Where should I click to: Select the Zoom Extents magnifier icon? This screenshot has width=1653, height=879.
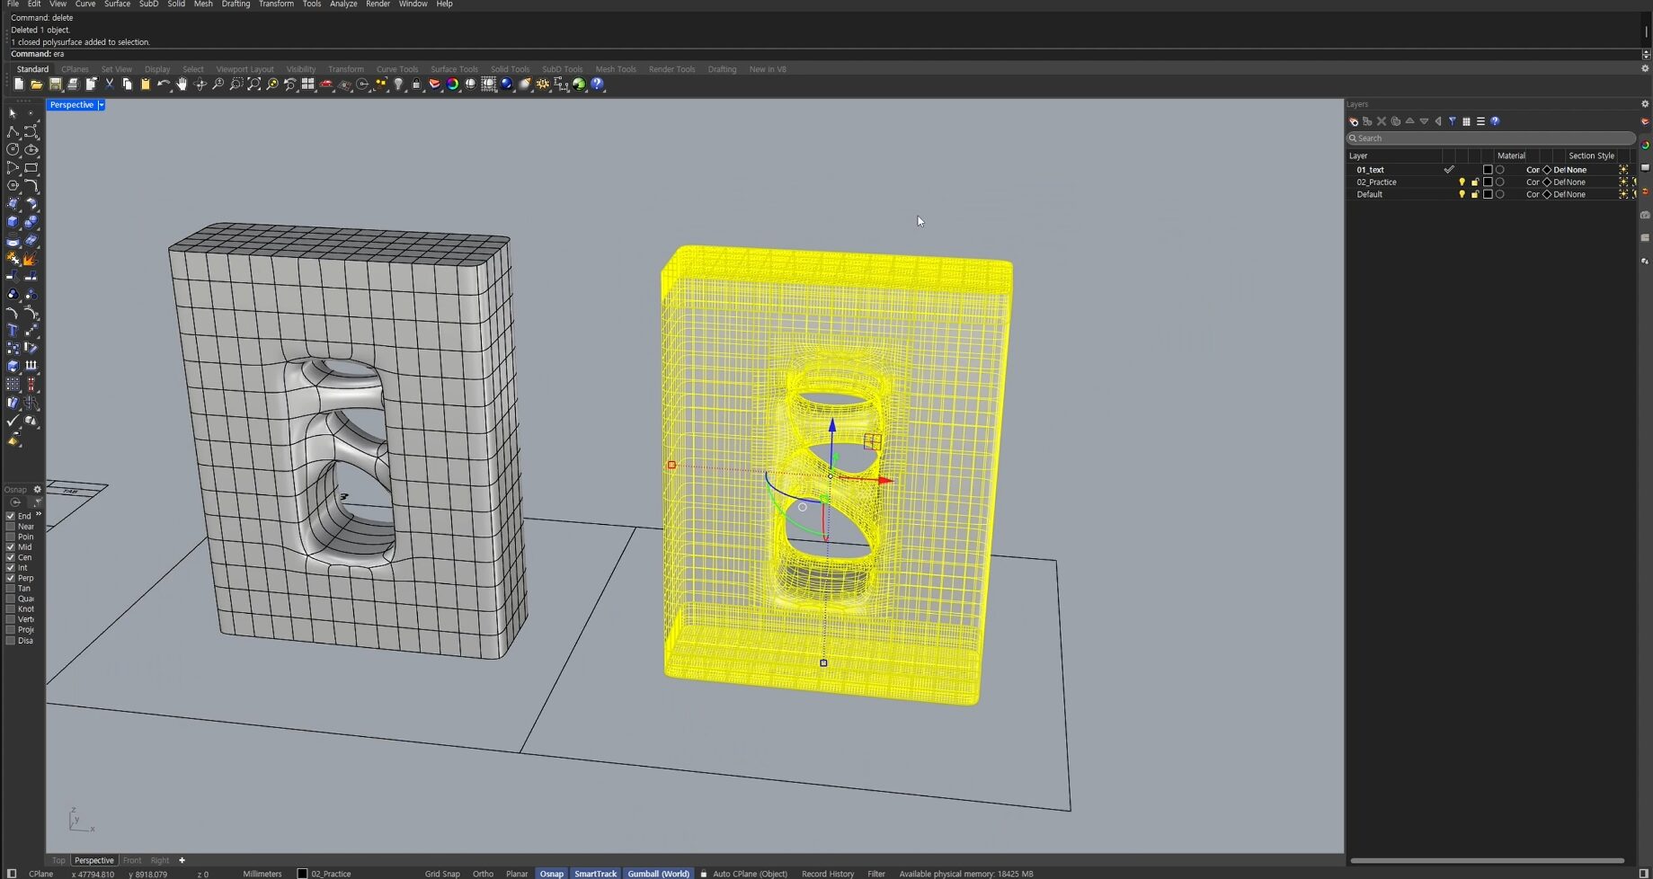coord(254,84)
